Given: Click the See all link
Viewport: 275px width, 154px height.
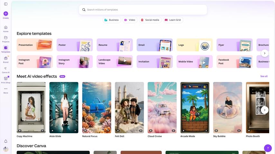Looking at the screenshot, I should click(264, 76).
